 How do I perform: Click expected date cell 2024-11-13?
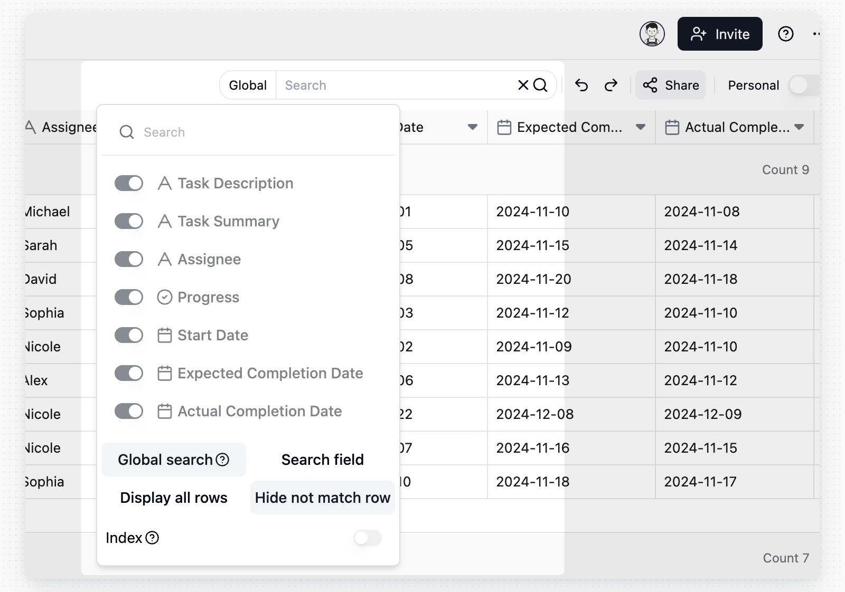tap(571, 380)
